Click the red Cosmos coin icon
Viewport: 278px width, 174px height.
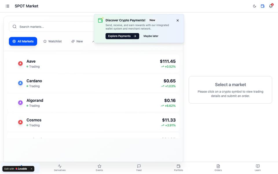tap(20, 122)
